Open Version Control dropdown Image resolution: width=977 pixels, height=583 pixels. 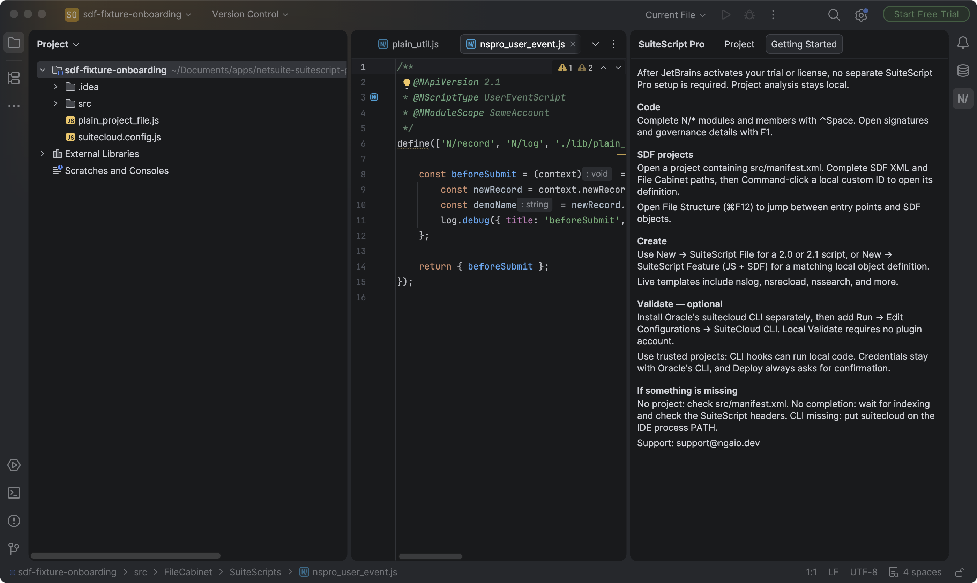tap(250, 15)
